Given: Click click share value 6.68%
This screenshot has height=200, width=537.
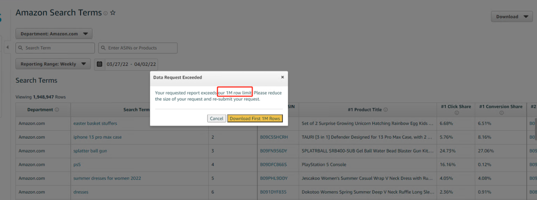Looking at the screenshot, I should (446, 123).
